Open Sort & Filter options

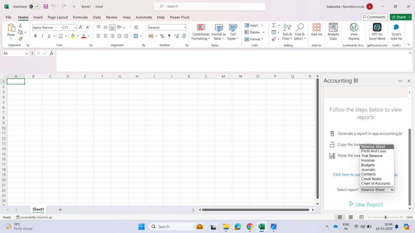287,32
